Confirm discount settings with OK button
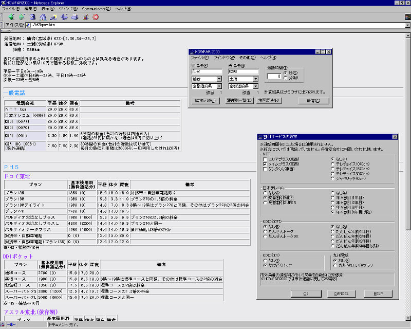Screen dimensions: 411x329 (x=306, y=294)
